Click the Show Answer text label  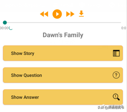click(25, 97)
